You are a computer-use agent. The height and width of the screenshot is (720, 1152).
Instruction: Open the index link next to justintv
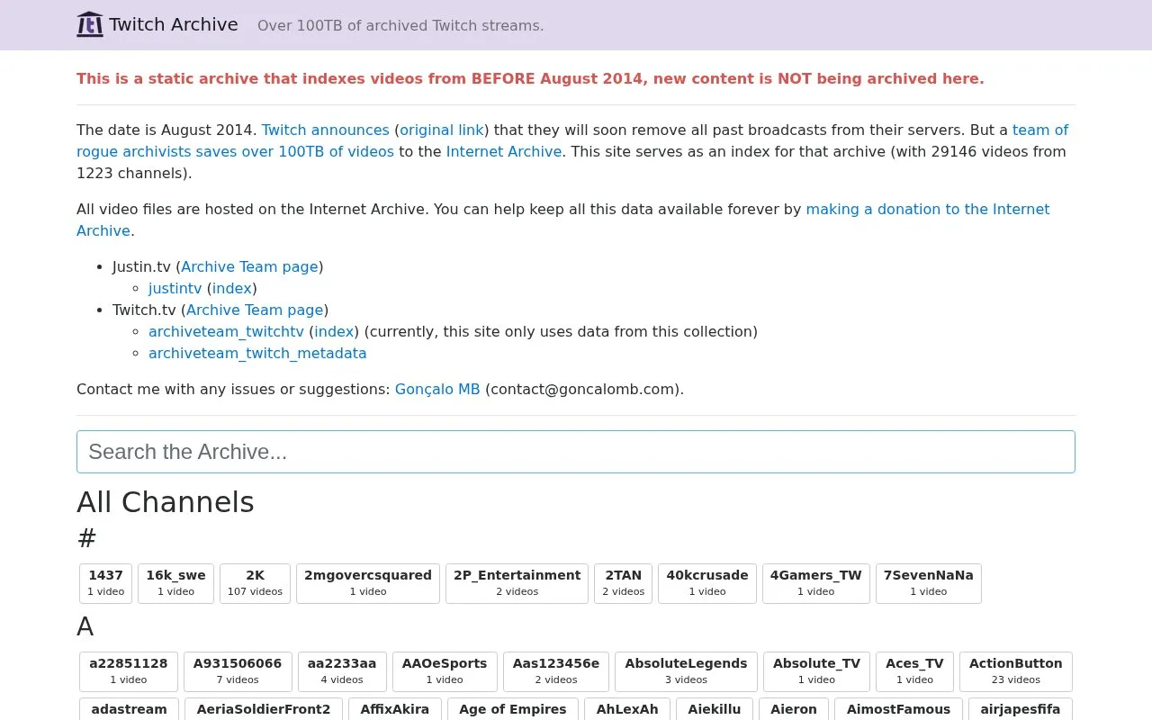231,288
